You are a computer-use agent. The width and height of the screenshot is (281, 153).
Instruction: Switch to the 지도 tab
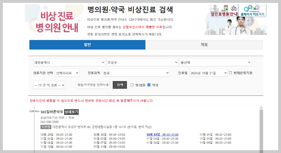click(x=204, y=45)
